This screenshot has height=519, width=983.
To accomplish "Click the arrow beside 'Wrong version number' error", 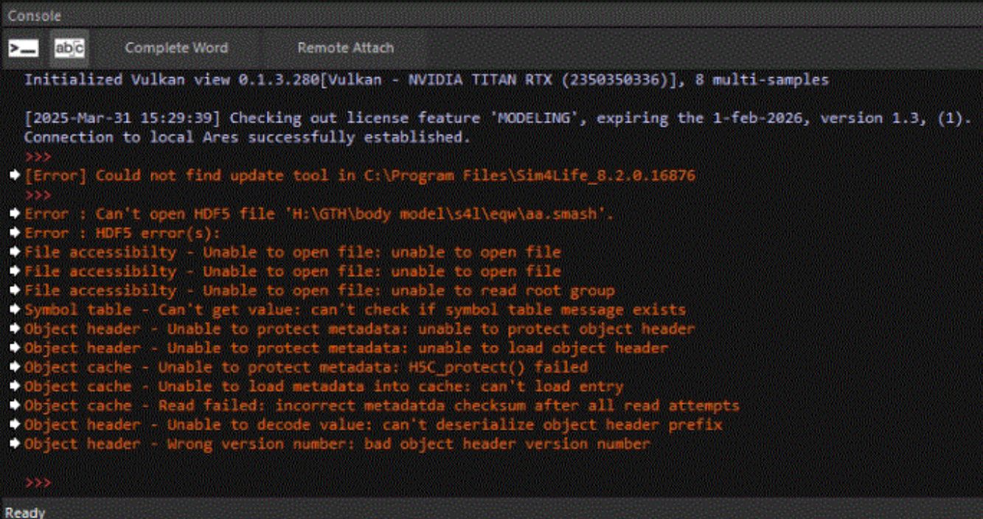I will [x=15, y=444].
